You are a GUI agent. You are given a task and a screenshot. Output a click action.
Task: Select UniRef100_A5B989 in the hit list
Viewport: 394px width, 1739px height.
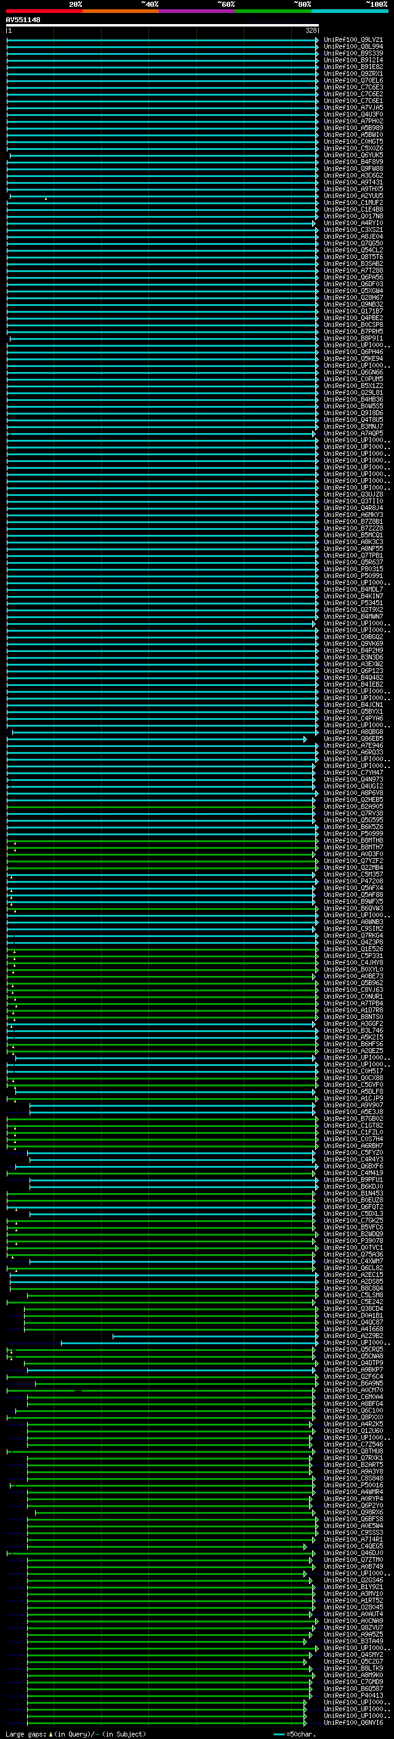353,128
